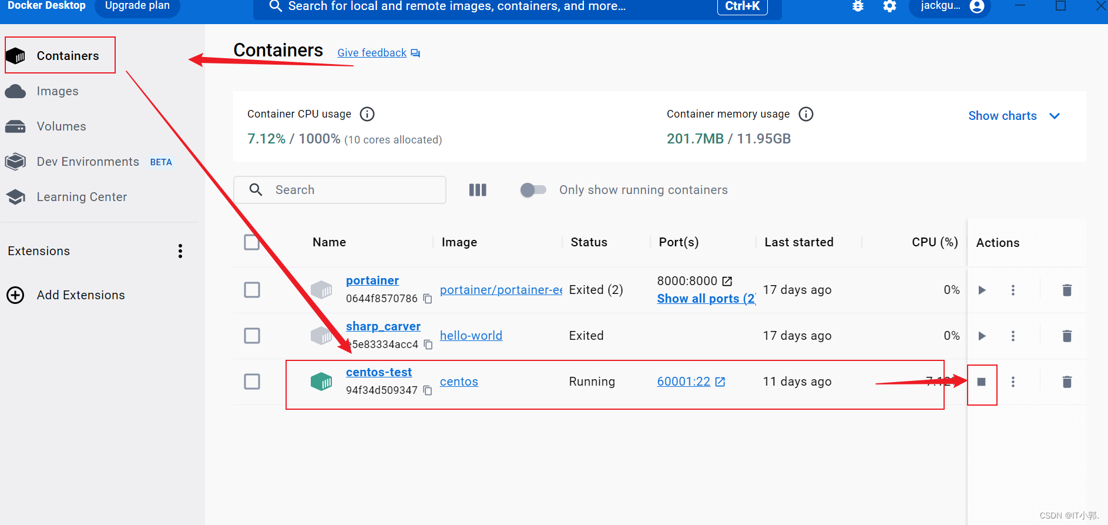Show info about Container memory usage

coord(806,114)
